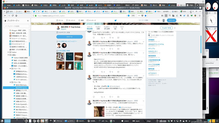Open the quoted tweet image of woman and man
This screenshot has height=123, width=219.
click(x=99, y=111)
